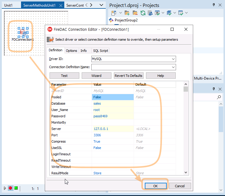Viewport: 225px width, 196px height.
Task: Open the Driver ID dropdown
Action: (173, 59)
